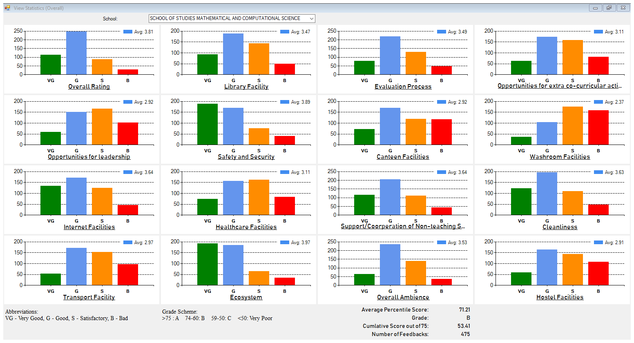Image resolution: width=634 pixels, height=343 pixels.
Task: Restore down the View Statistics window
Action: (x=609, y=8)
